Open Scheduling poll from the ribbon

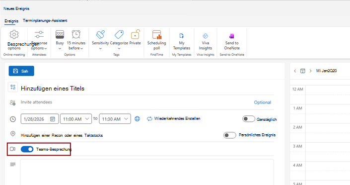click(x=156, y=40)
